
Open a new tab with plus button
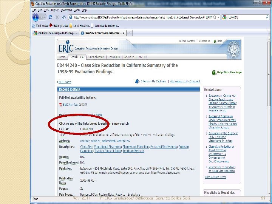(130, 33)
